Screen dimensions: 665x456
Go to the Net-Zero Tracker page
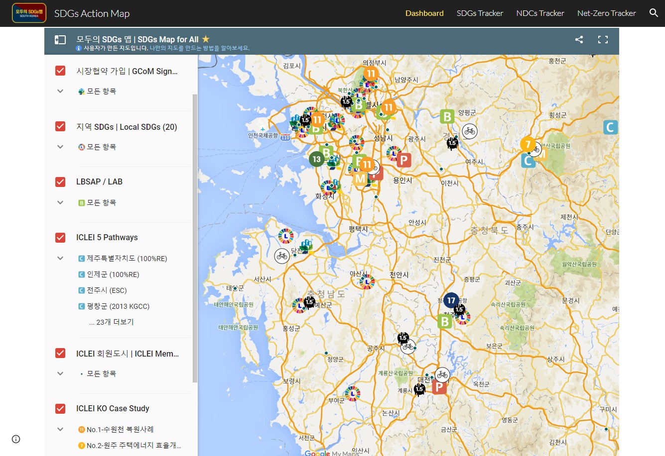(606, 13)
